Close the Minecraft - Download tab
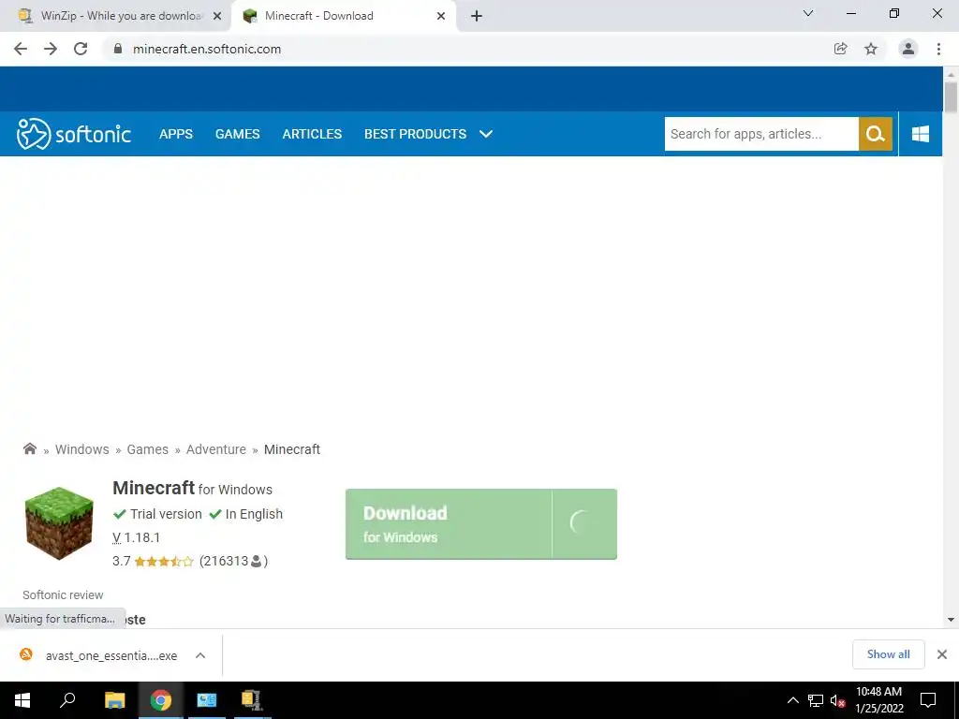The height and width of the screenshot is (719, 959). click(441, 16)
